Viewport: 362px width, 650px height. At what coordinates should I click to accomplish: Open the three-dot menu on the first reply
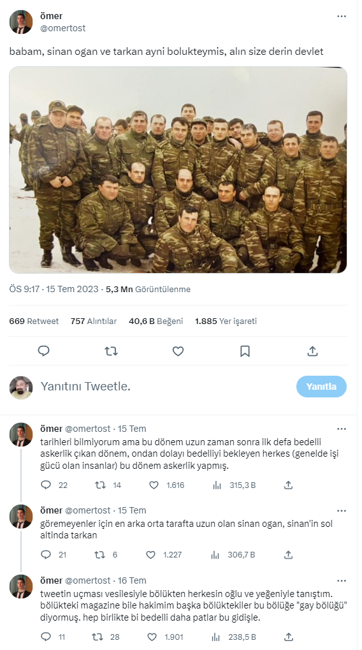(x=342, y=429)
